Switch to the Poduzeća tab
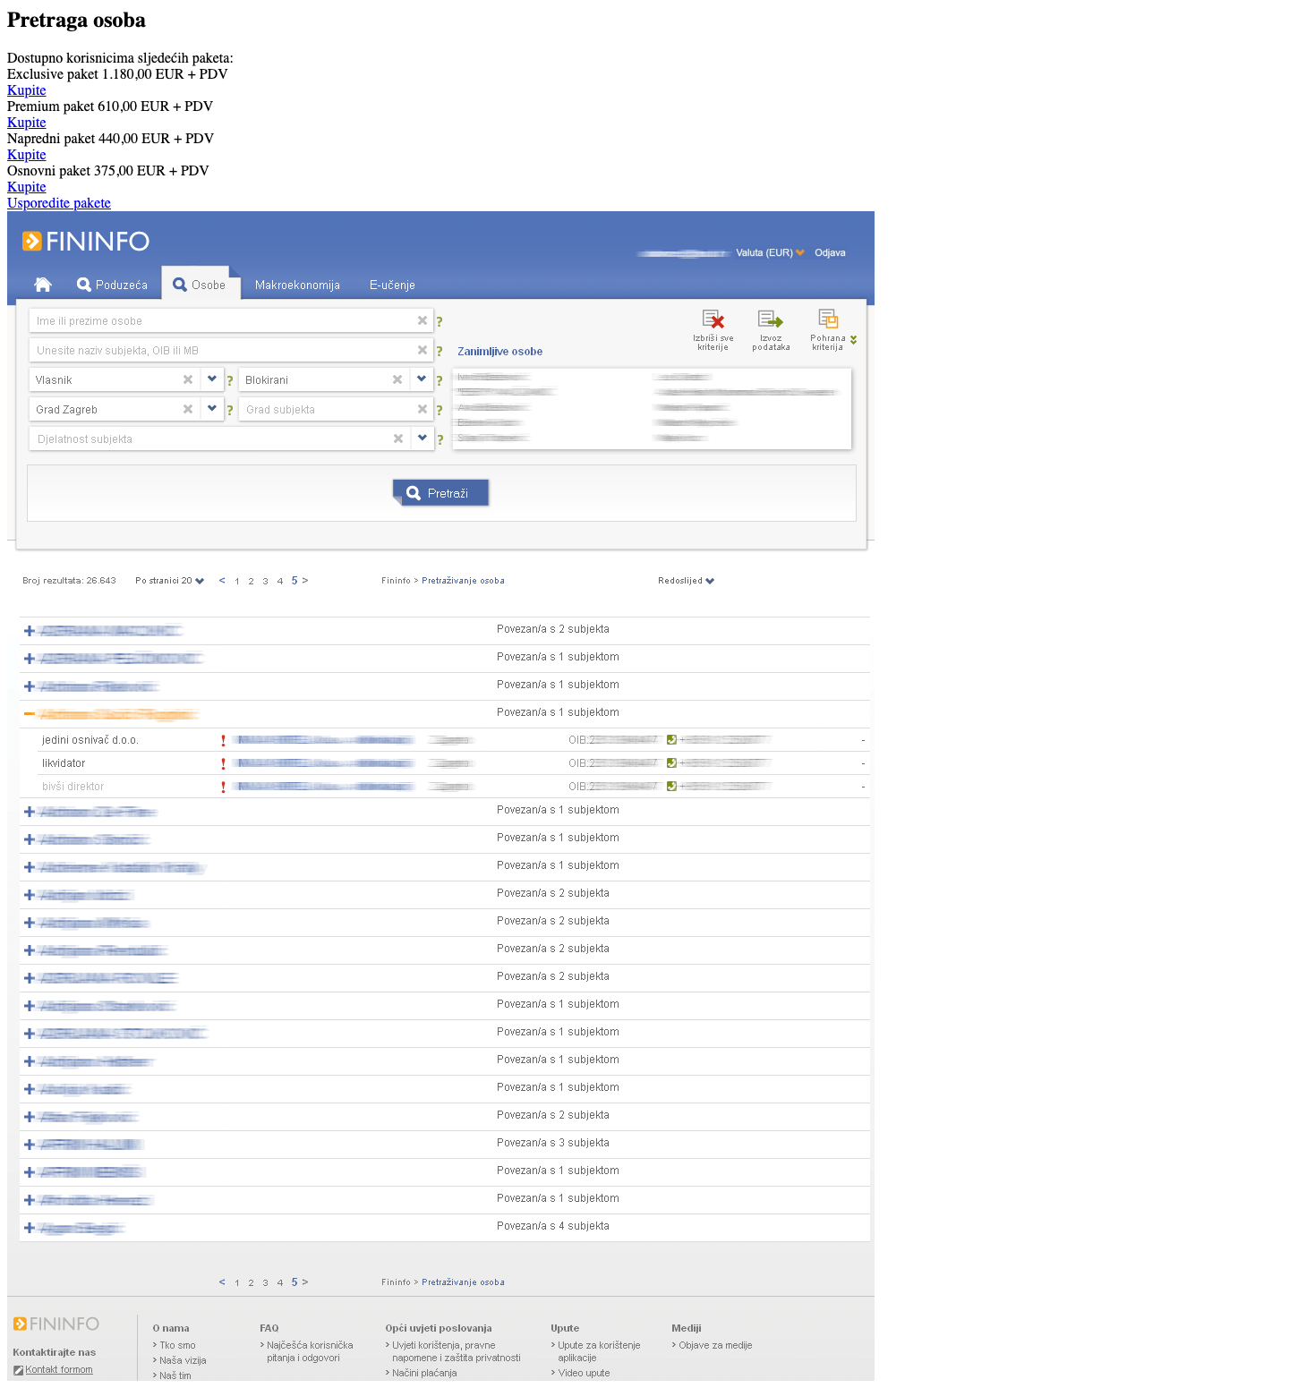This screenshot has height=1388, width=1289. pyautogui.click(x=112, y=285)
